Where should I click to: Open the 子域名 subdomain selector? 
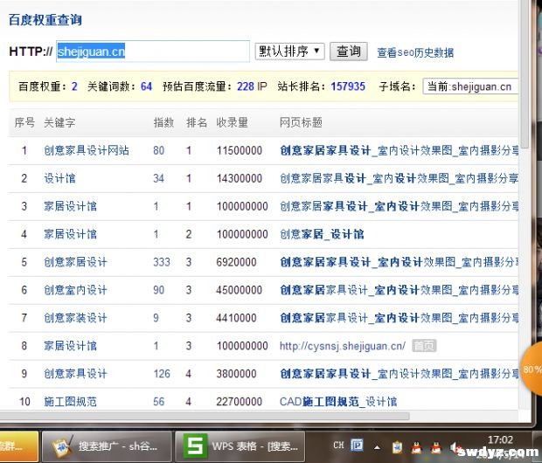coord(470,86)
